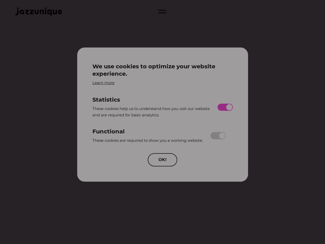Select the Functional heading

108,132
